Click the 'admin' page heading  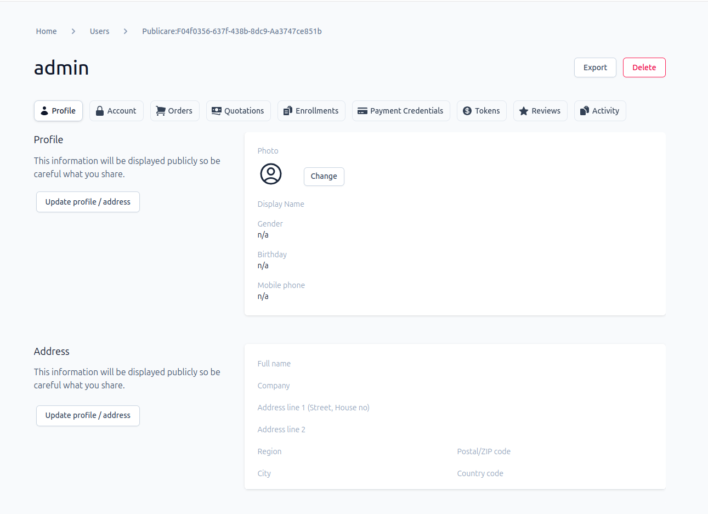click(x=61, y=68)
